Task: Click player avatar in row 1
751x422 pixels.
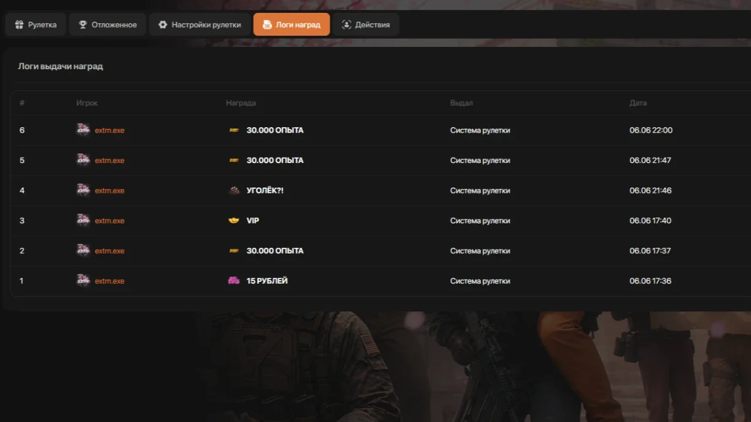Action: click(83, 281)
